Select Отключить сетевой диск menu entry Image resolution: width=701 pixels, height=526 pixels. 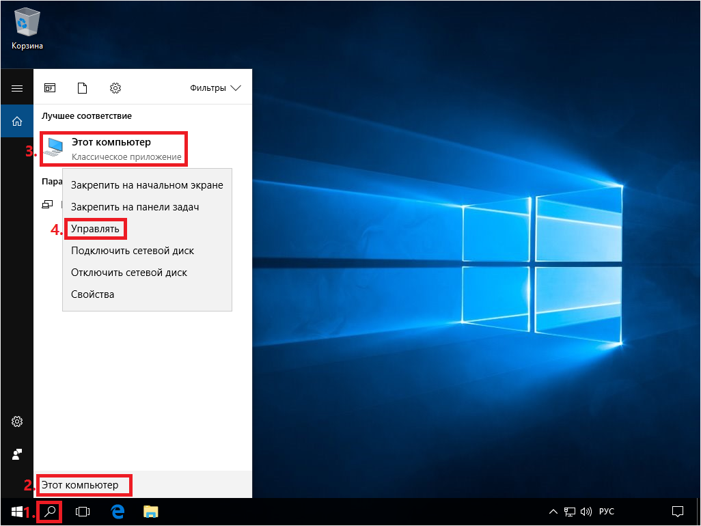point(129,273)
